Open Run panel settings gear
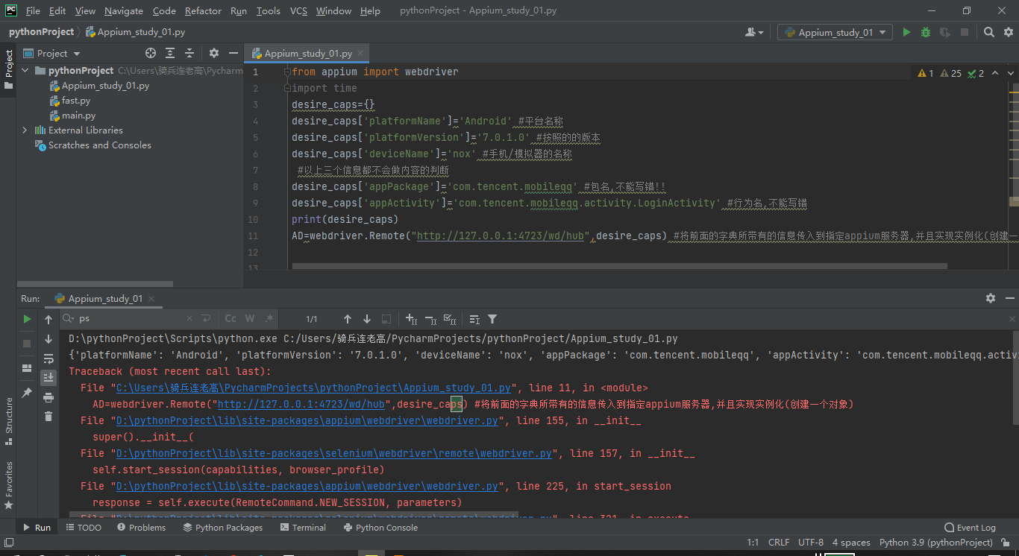Screen dimensions: 1019x556 (x=991, y=298)
